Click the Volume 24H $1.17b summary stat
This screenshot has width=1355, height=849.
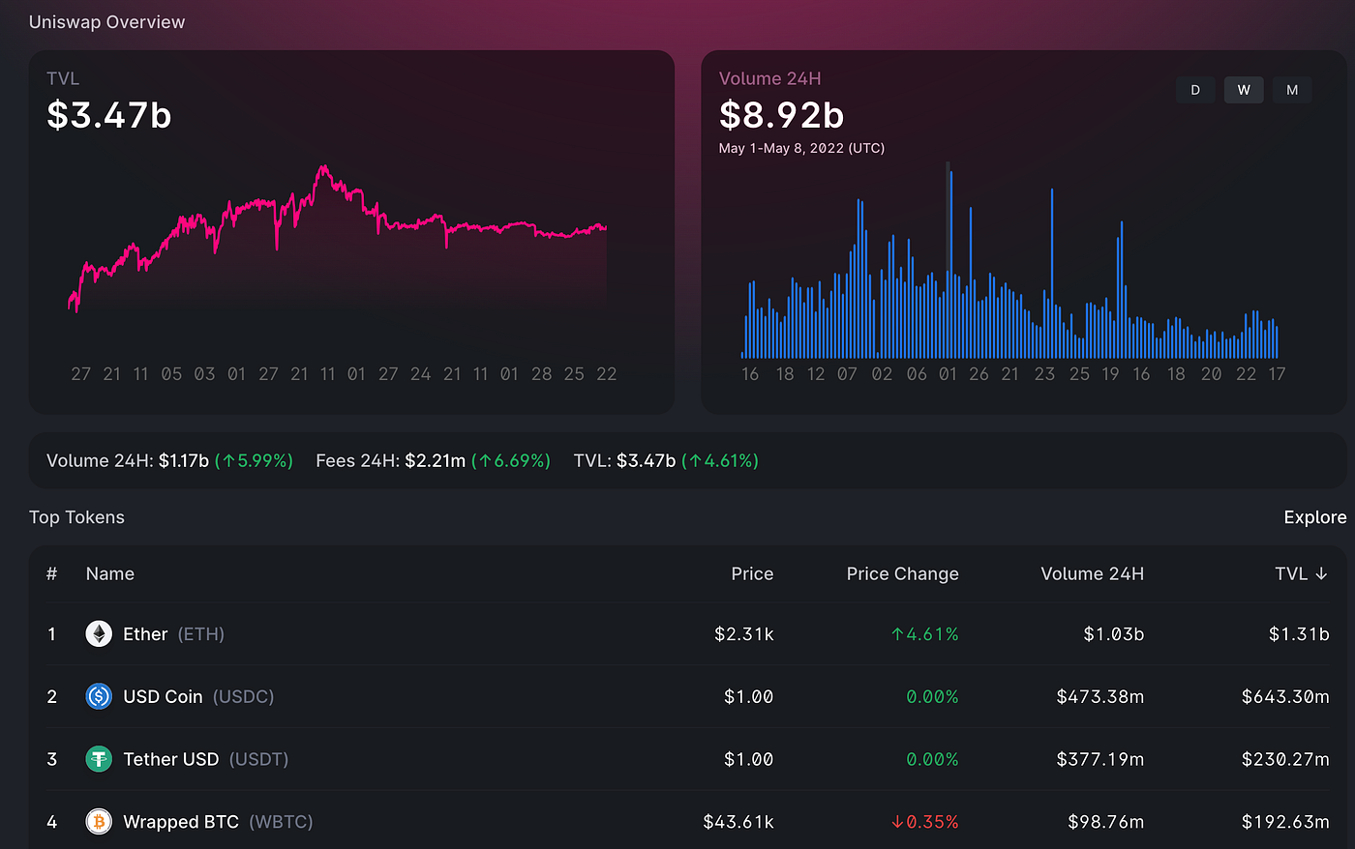point(169,461)
